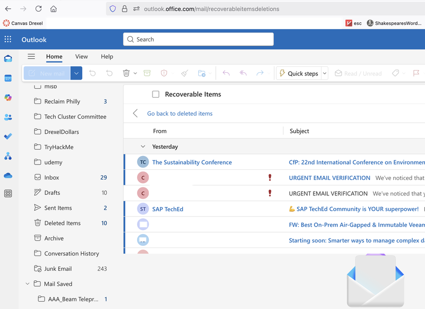Viewport: 425px width, 309px height.
Task: Click the Flag icon in the toolbar
Action: (416, 73)
